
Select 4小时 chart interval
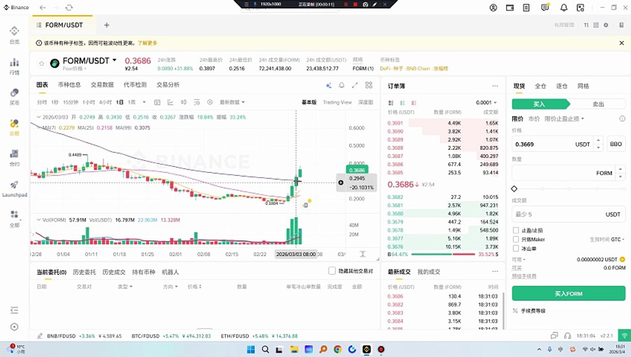[x=105, y=102]
